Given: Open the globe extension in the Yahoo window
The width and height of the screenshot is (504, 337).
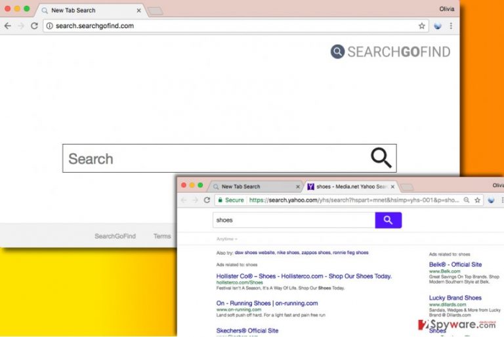Looking at the screenshot, I should [x=491, y=200].
